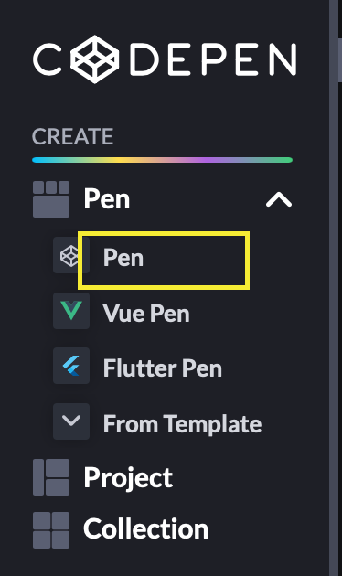Create a new Pen from the highlighted item
The image size is (342, 576).
[x=164, y=260]
